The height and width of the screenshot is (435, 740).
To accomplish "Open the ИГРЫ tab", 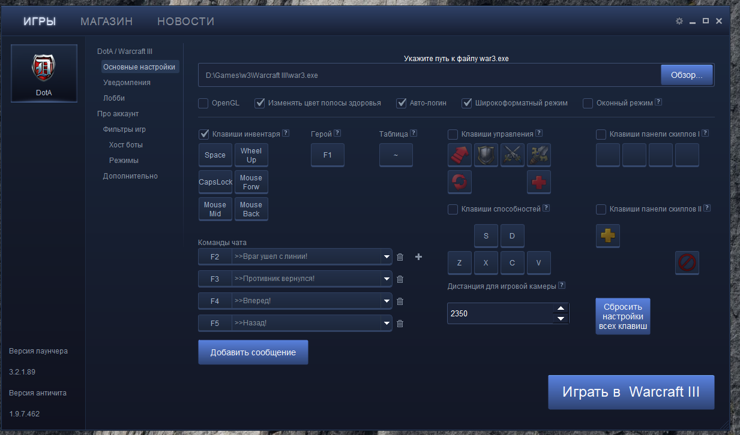I will coord(40,22).
